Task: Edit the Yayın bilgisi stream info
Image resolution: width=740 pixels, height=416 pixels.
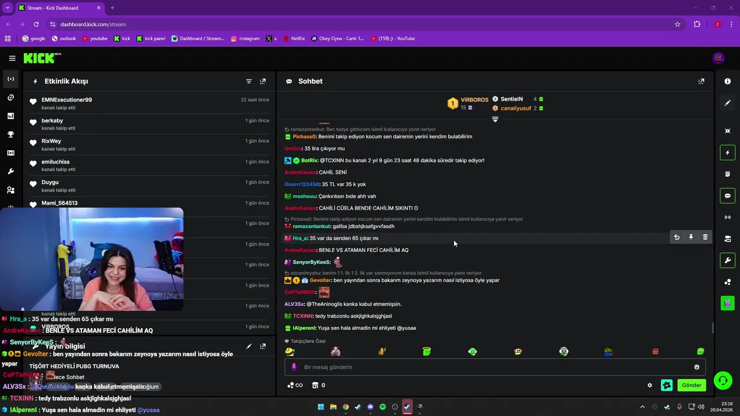Action: pos(249,347)
